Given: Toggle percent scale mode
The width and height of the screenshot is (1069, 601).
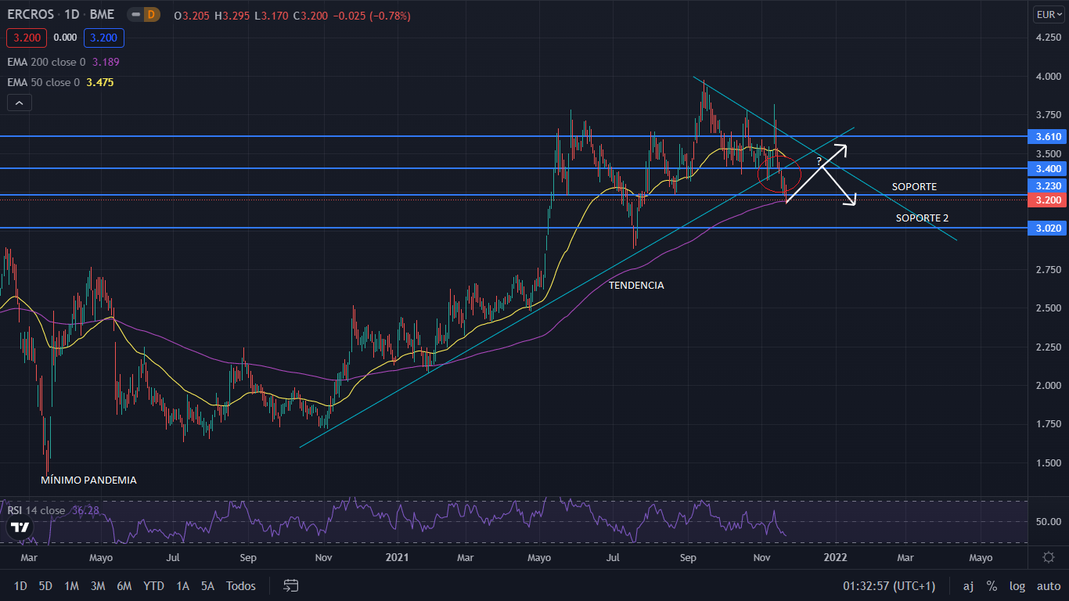Looking at the screenshot, I should [992, 585].
